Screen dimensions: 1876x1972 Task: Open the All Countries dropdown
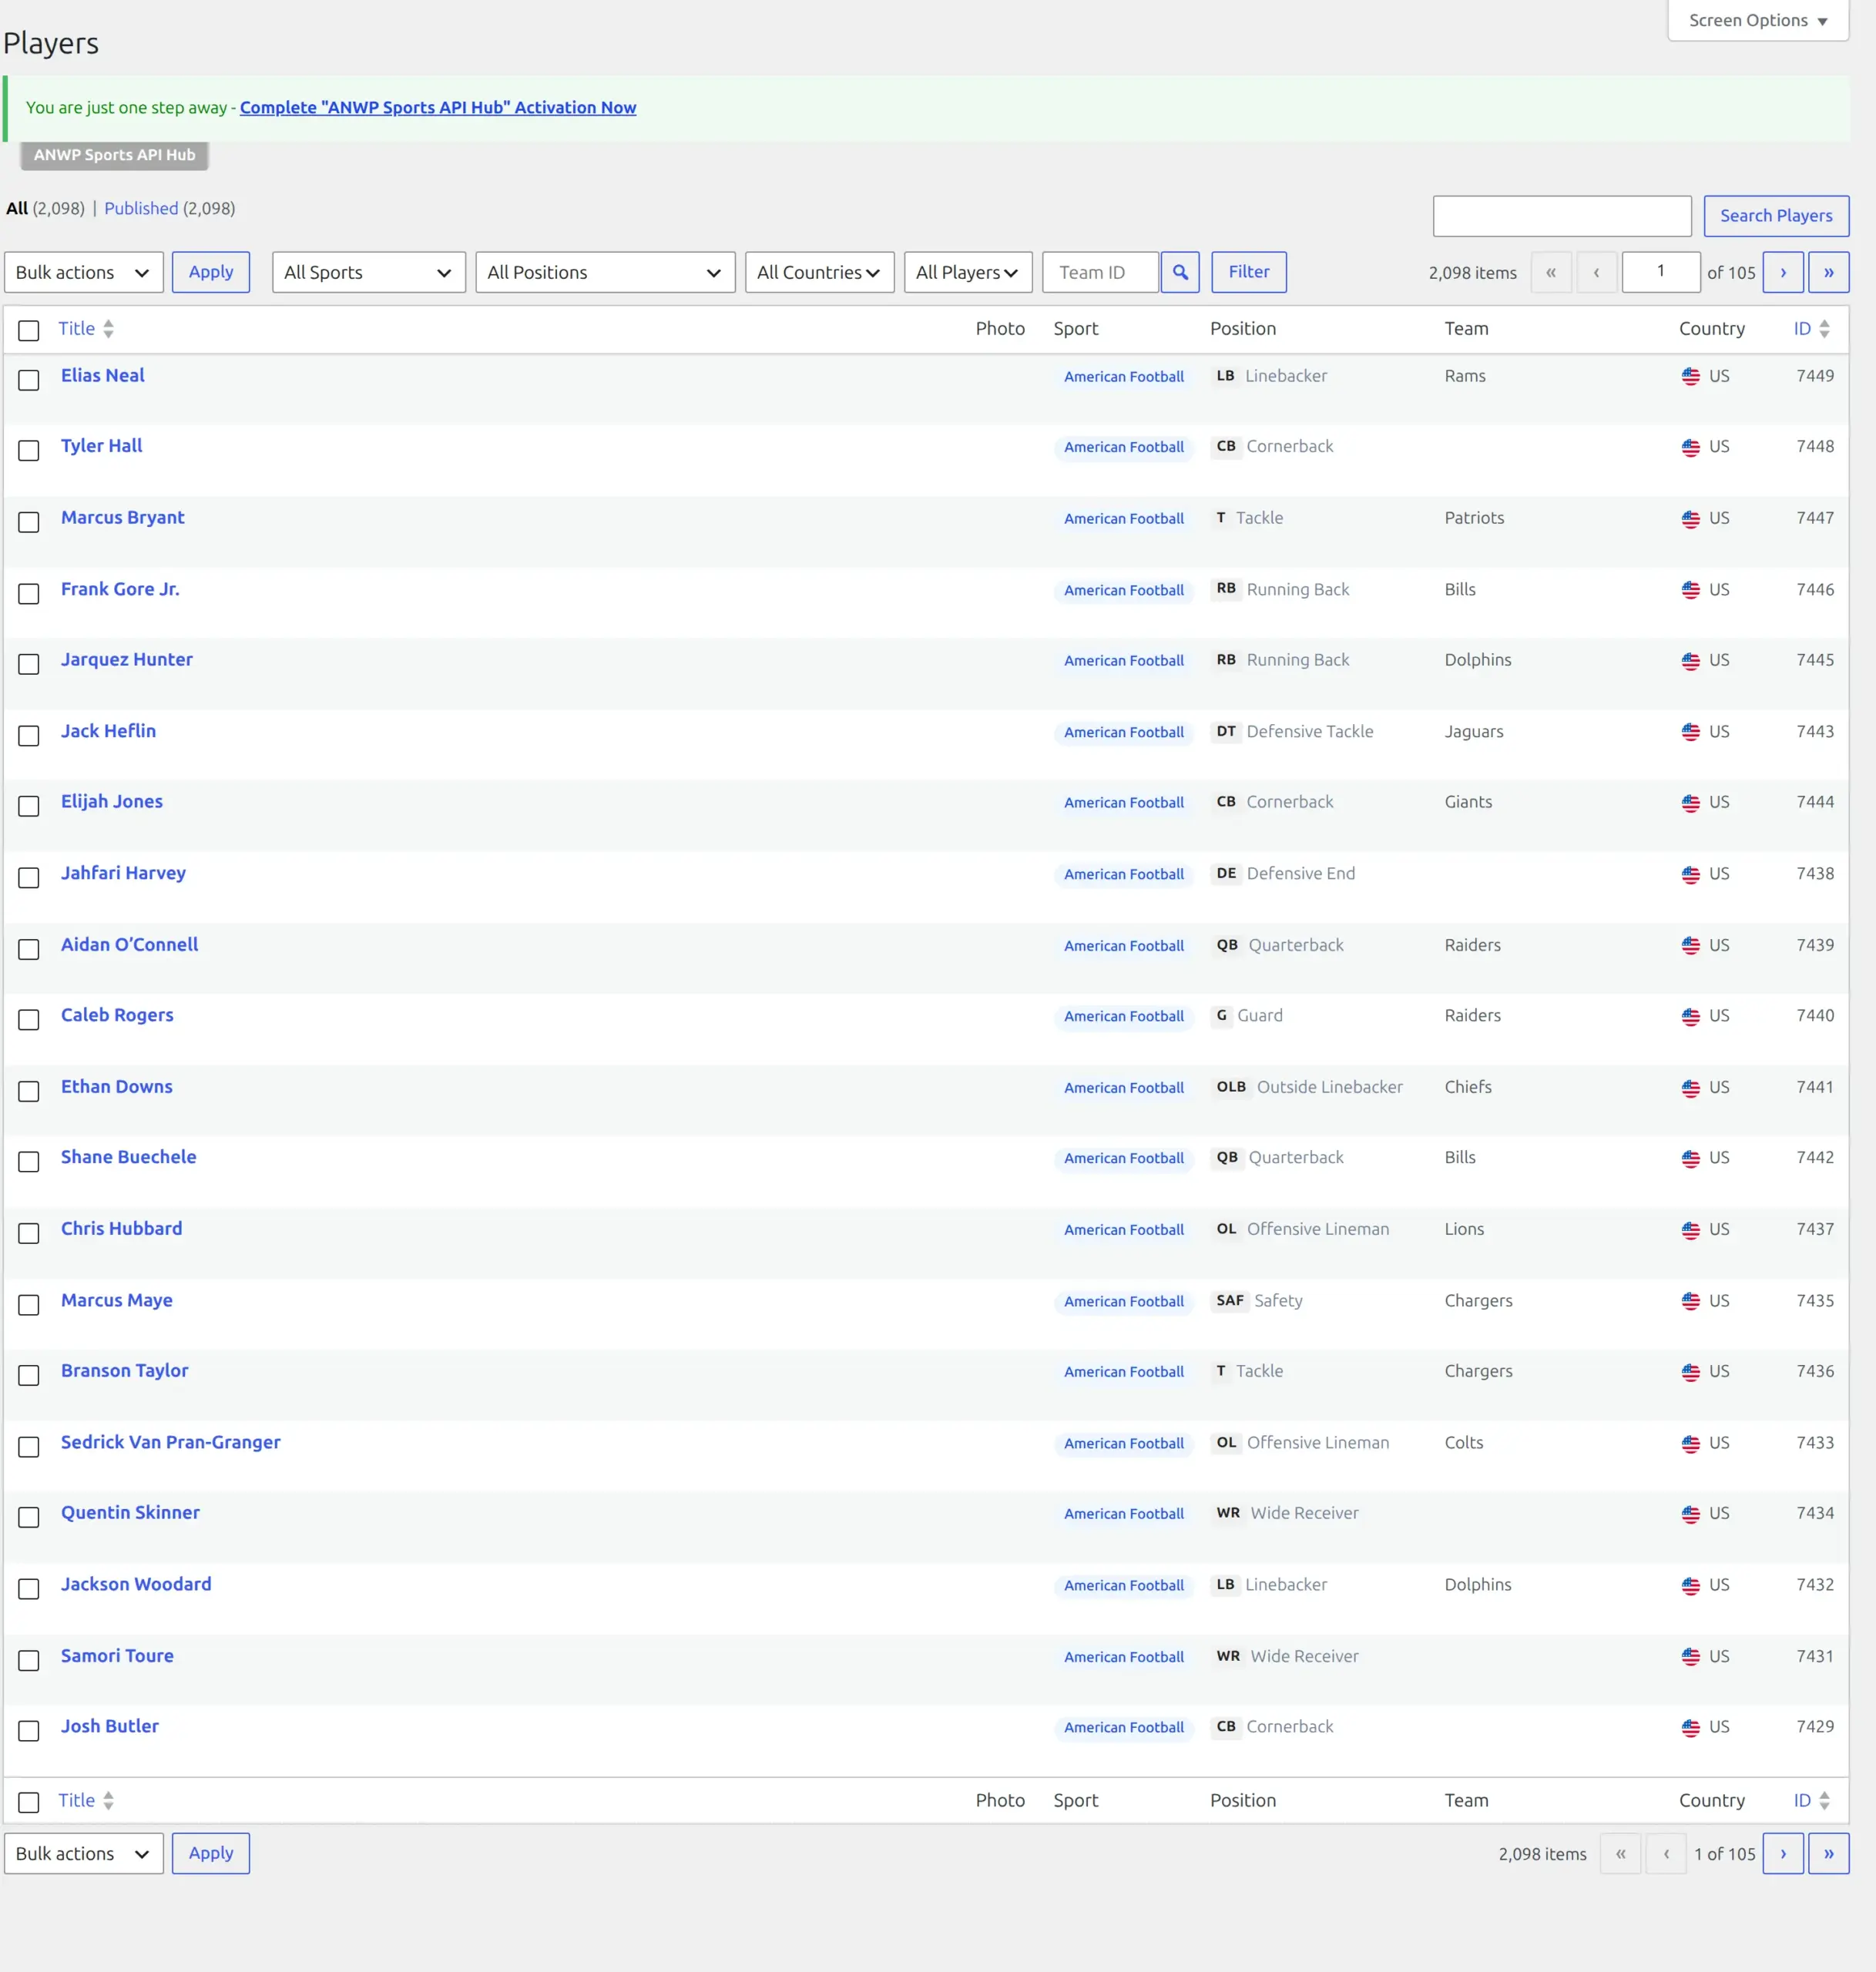(819, 272)
